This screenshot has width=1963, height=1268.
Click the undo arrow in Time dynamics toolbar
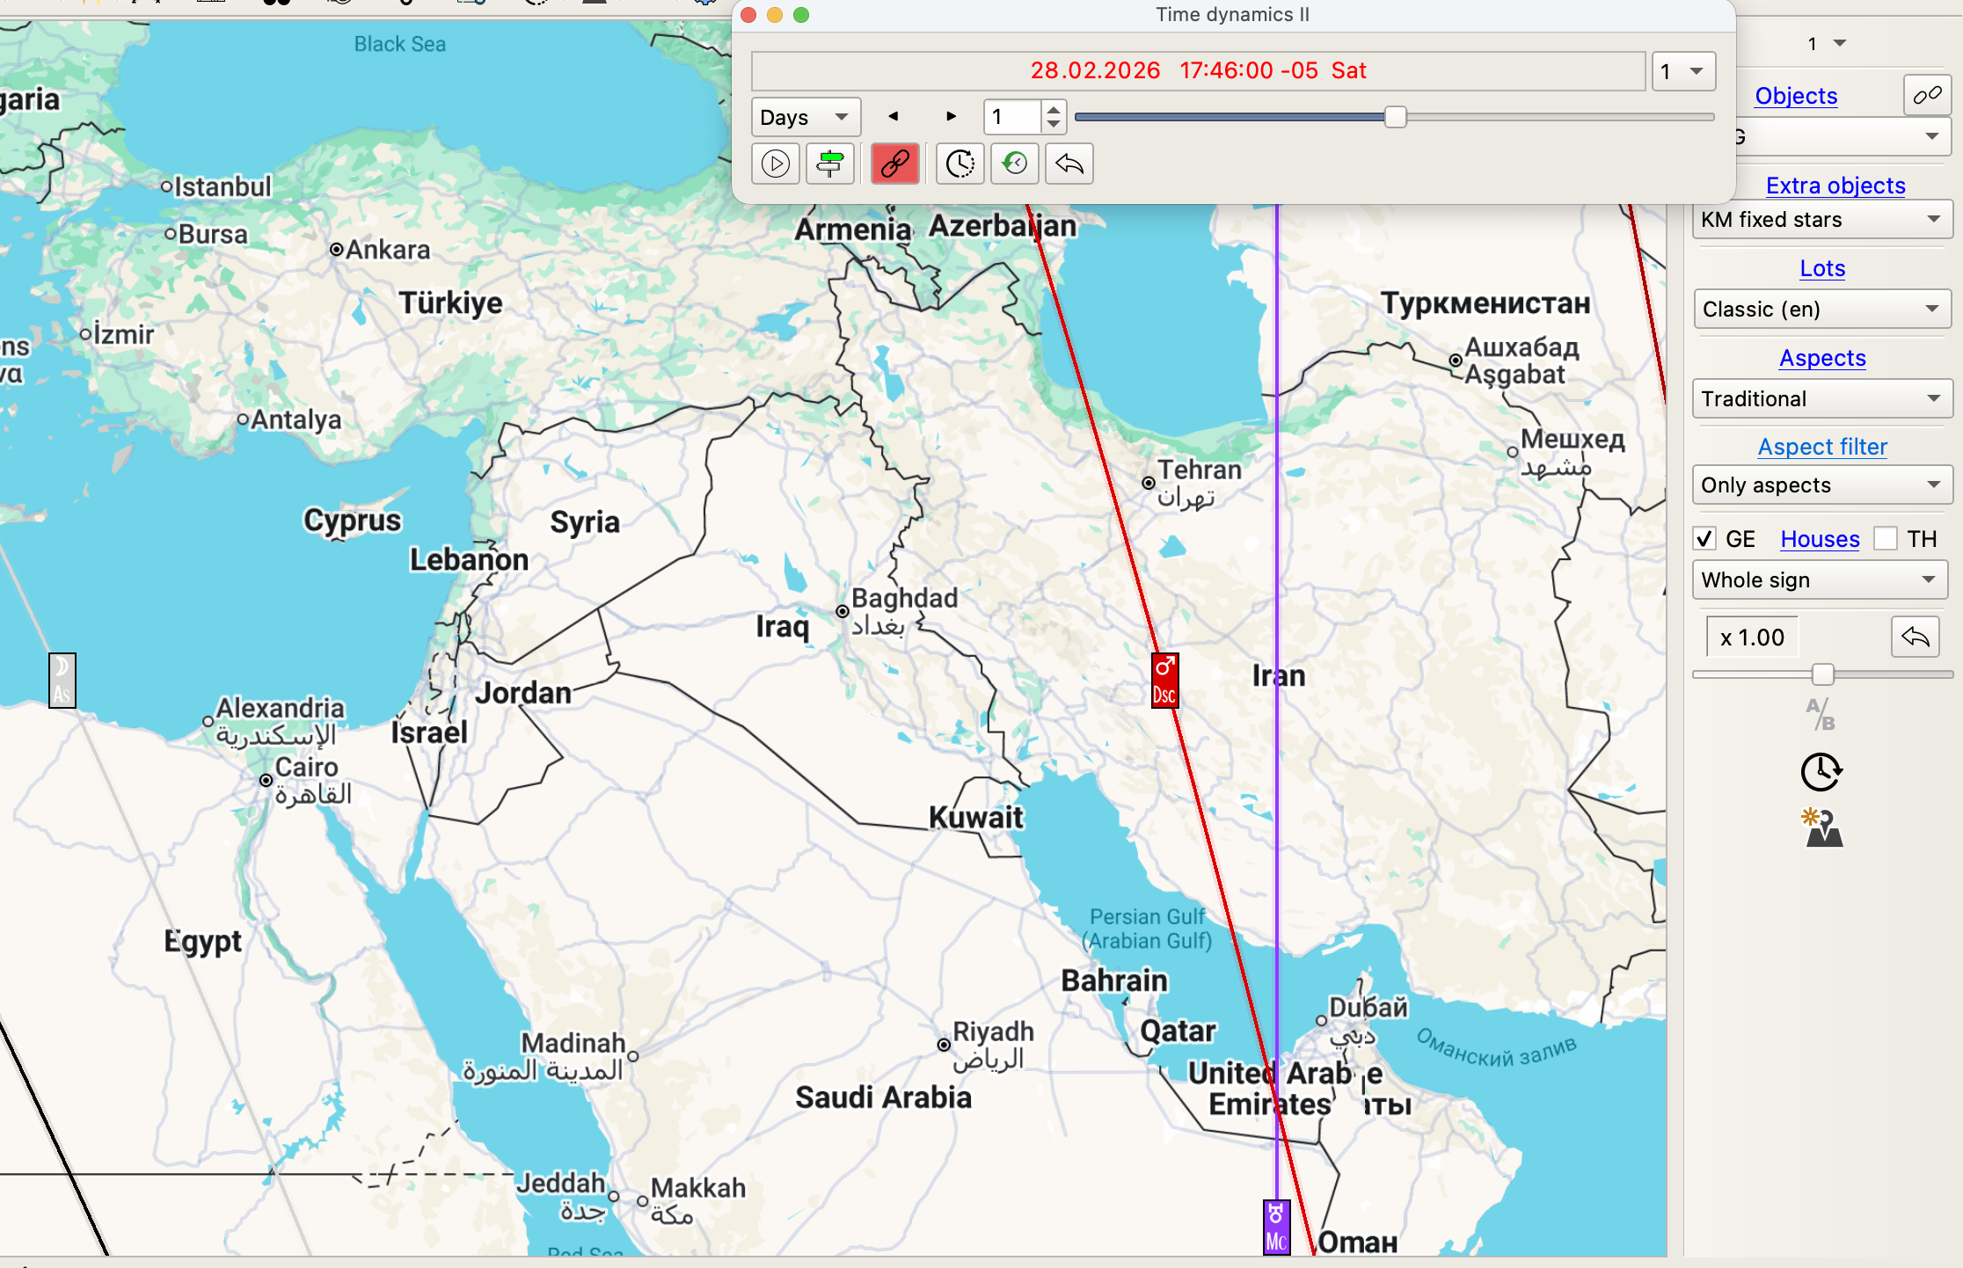(1069, 164)
